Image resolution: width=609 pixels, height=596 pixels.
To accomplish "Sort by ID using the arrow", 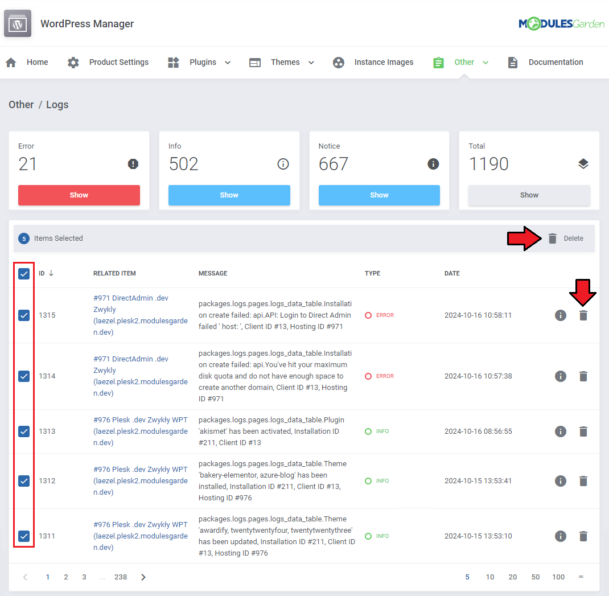I will pyautogui.click(x=51, y=273).
